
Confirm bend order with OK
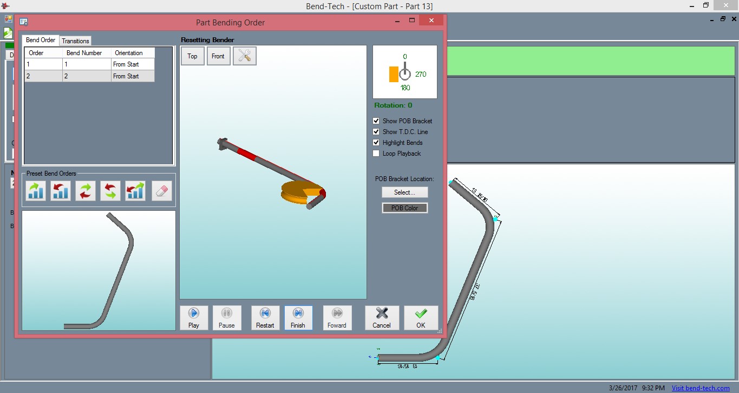[421, 318]
